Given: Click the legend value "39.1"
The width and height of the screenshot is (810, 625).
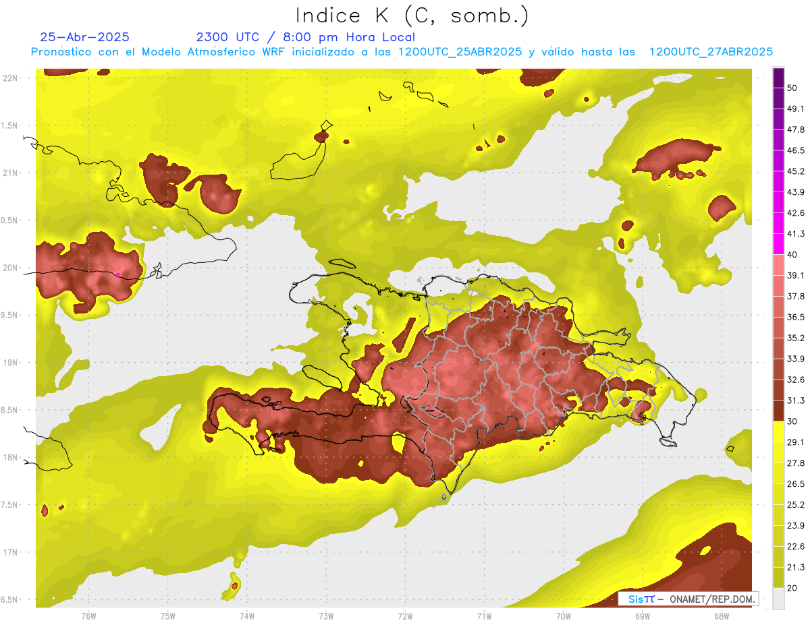Looking at the screenshot, I should point(796,275).
